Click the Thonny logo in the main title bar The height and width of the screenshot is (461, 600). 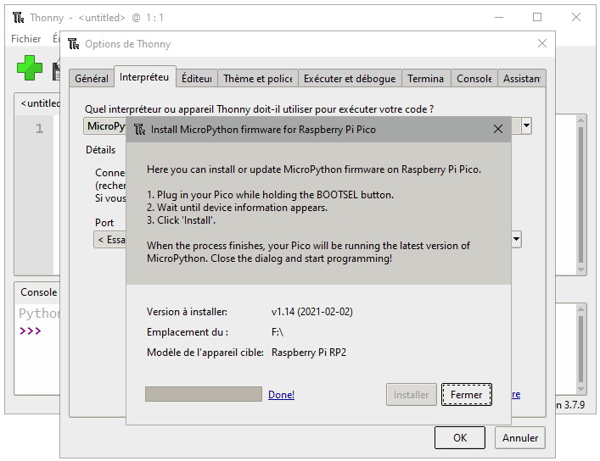point(17,18)
